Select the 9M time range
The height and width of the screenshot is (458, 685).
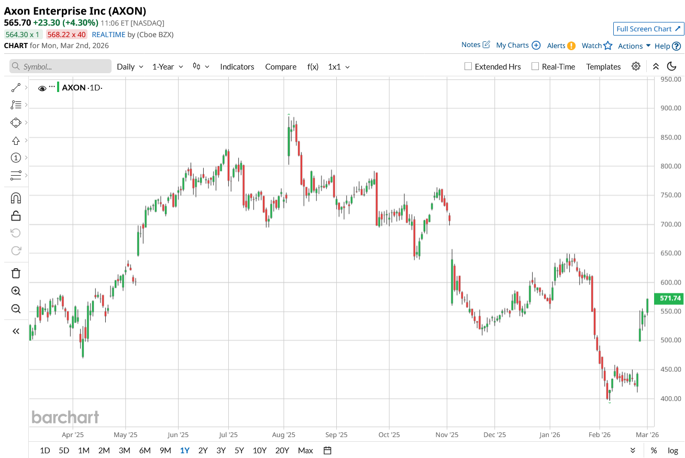pos(165,450)
